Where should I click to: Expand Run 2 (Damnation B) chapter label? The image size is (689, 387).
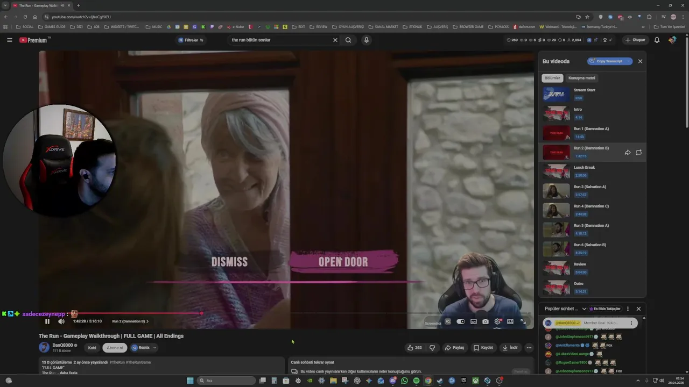(130, 321)
